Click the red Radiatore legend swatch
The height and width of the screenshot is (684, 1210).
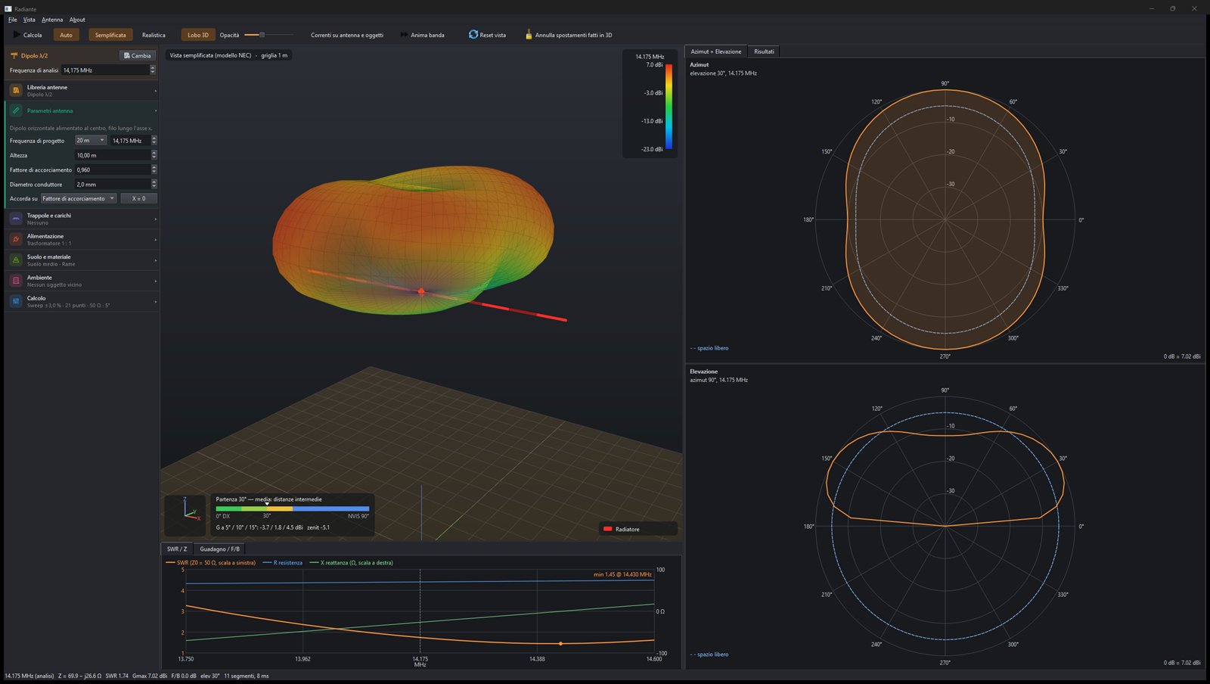click(x=608, y=529)
